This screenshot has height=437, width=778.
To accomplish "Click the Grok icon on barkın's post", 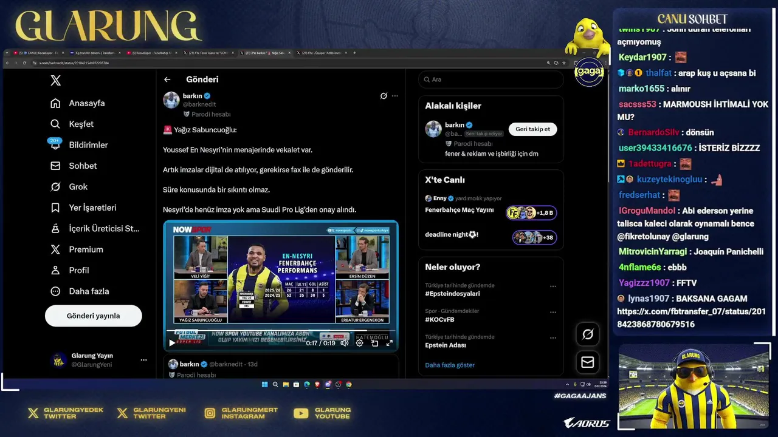I will (384, 96).
